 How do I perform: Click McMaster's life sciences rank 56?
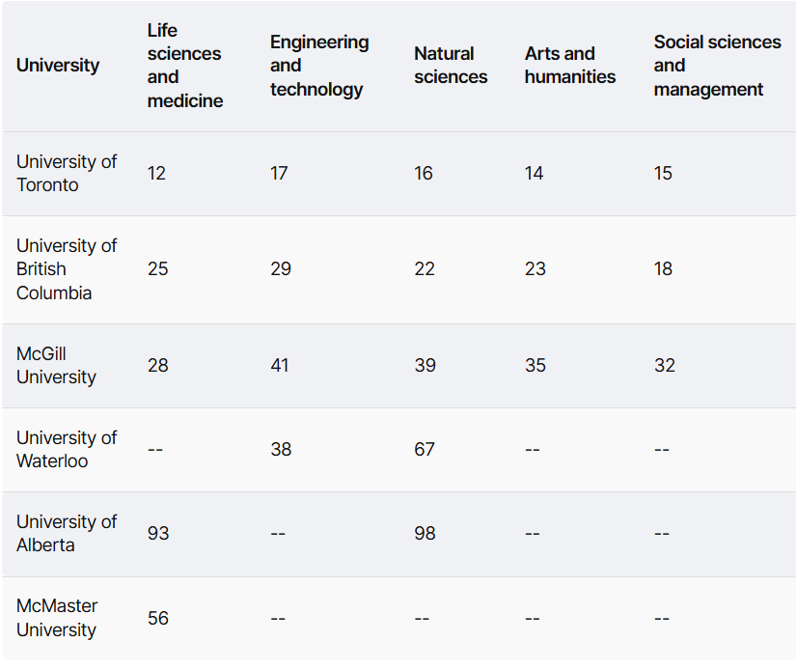click(158, 618)
